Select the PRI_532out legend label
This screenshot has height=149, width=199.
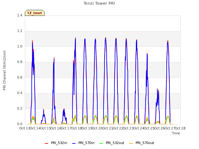click(115, 143)
